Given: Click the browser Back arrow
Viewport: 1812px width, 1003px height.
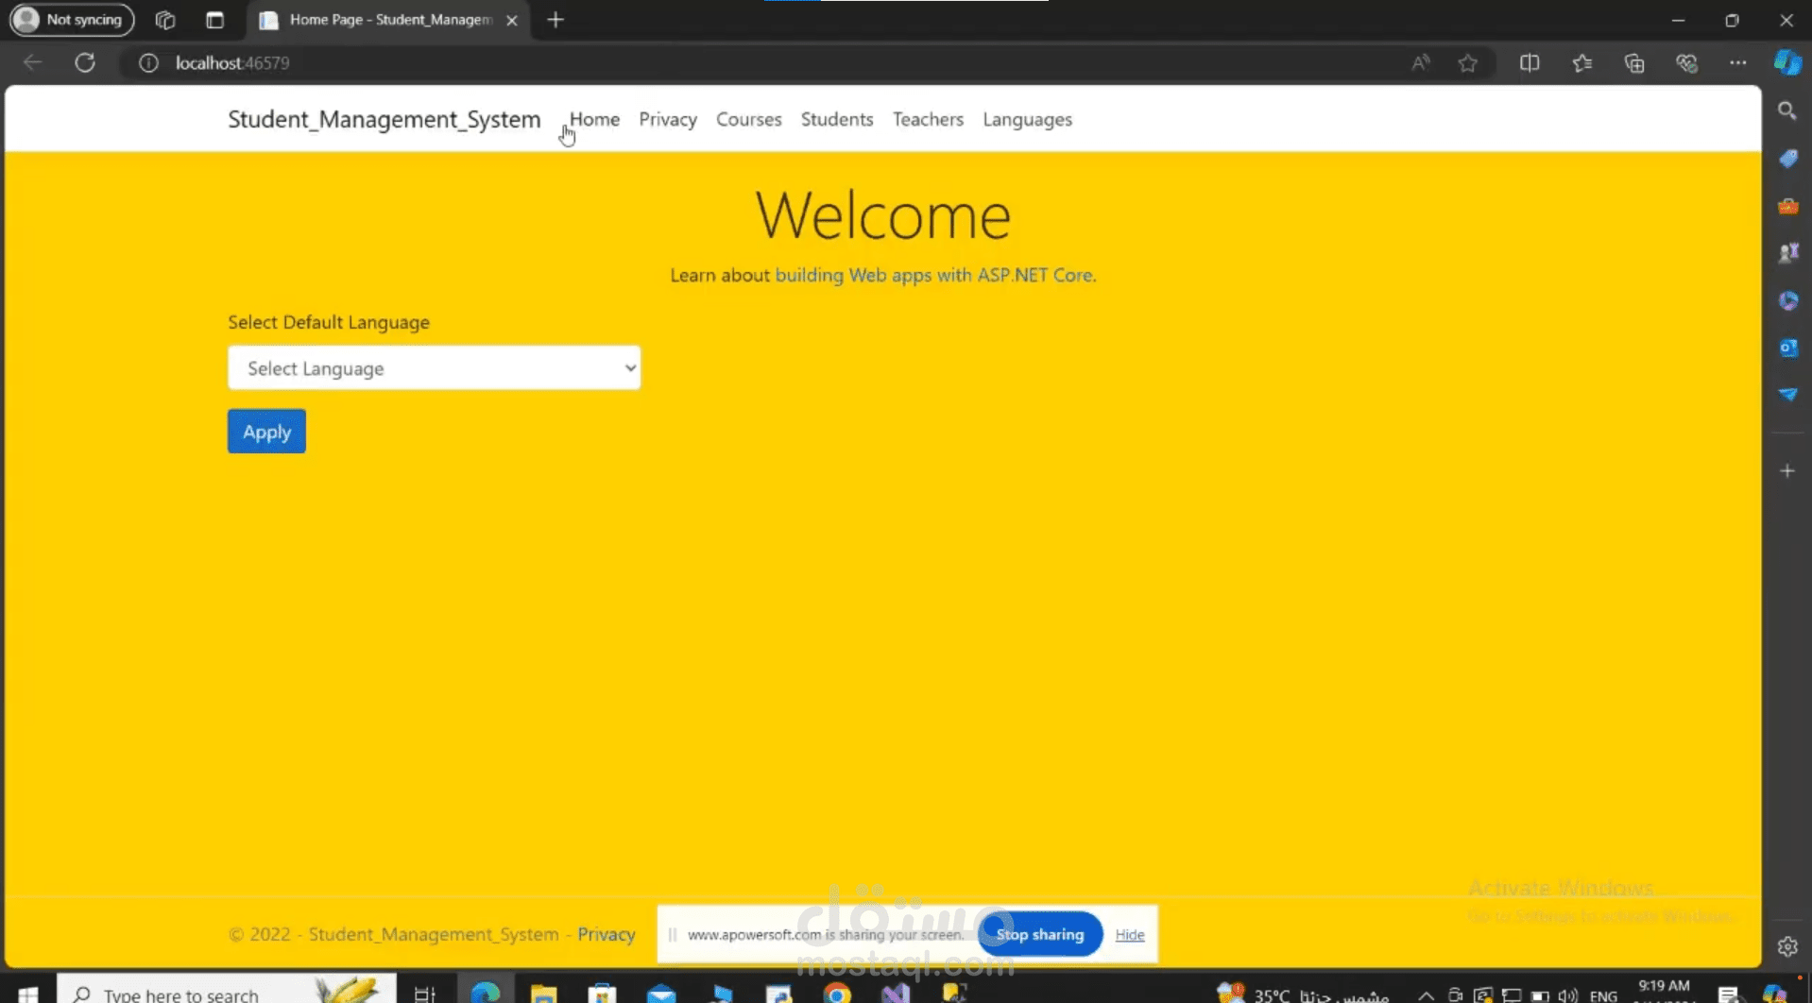Looking at the screenshot, I should coord(33,62).
